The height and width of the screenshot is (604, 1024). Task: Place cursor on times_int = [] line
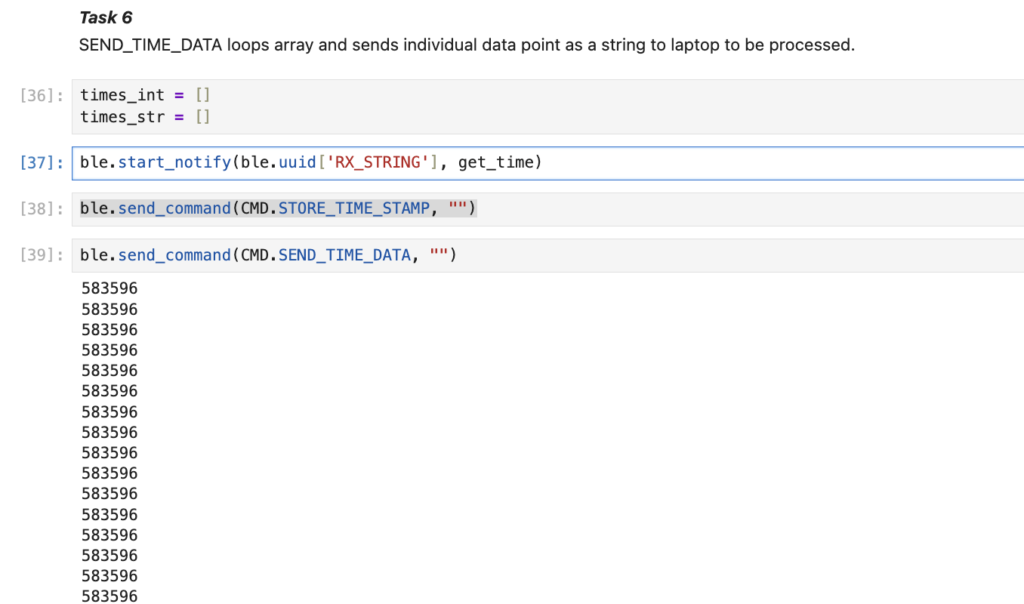point(144,96)
